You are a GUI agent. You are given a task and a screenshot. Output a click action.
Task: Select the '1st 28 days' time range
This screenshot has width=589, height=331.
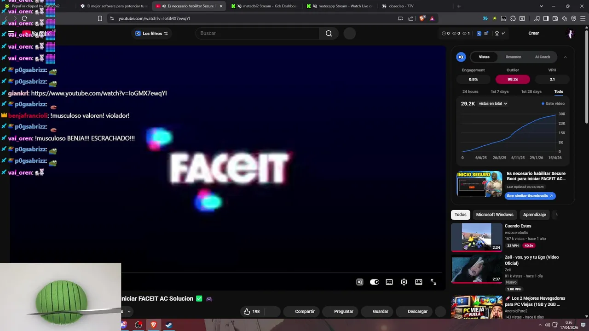531,91
